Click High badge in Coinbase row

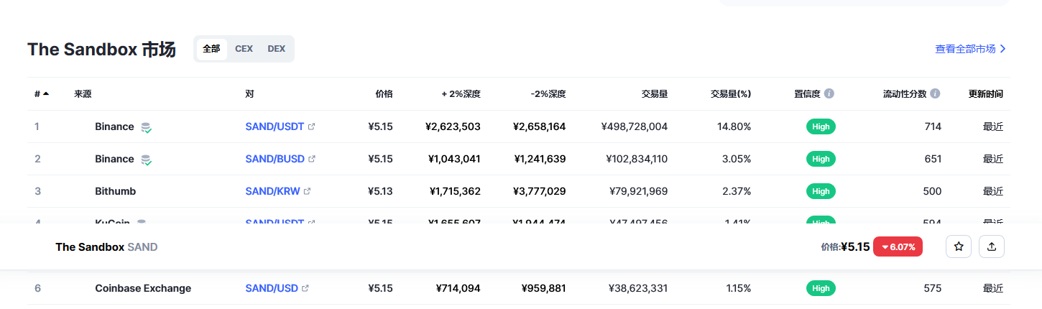[x=821, y=288]
